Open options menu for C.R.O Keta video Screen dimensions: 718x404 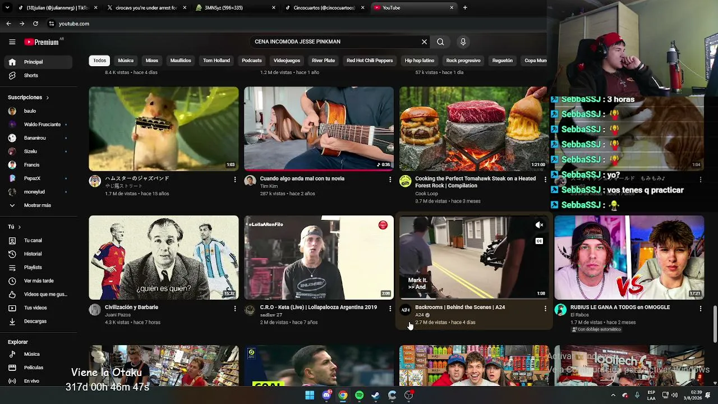(x=390, y=308)
